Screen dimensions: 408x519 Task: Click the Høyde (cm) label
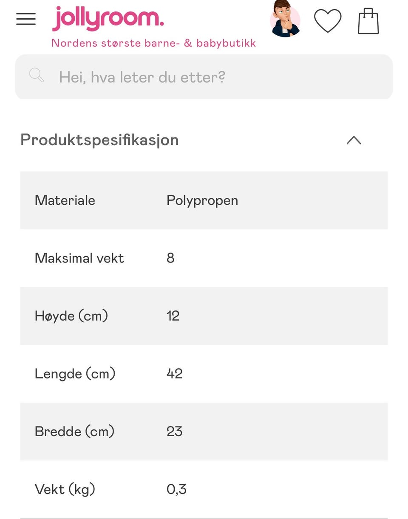tap(71, 316)
